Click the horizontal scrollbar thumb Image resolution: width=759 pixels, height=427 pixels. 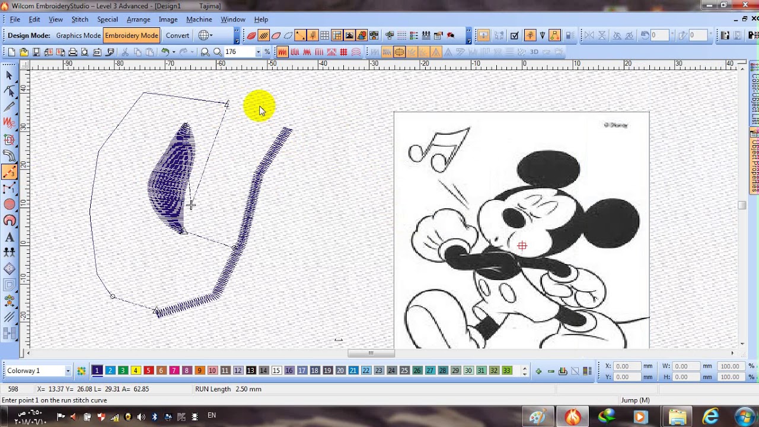(x=371, y=353)
